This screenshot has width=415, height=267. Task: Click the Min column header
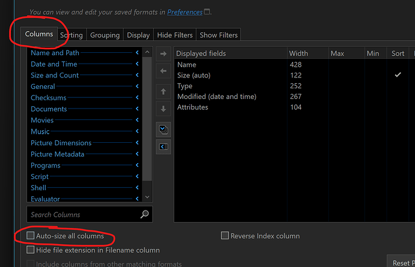pos(376,53)
